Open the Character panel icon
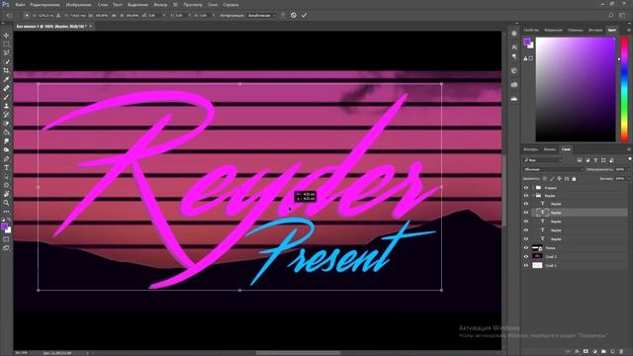Viewport: 633px width, 356px height. tap(514, 47)
